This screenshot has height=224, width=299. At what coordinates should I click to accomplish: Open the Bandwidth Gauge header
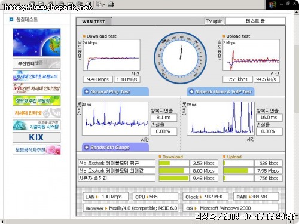coord(115,148)
